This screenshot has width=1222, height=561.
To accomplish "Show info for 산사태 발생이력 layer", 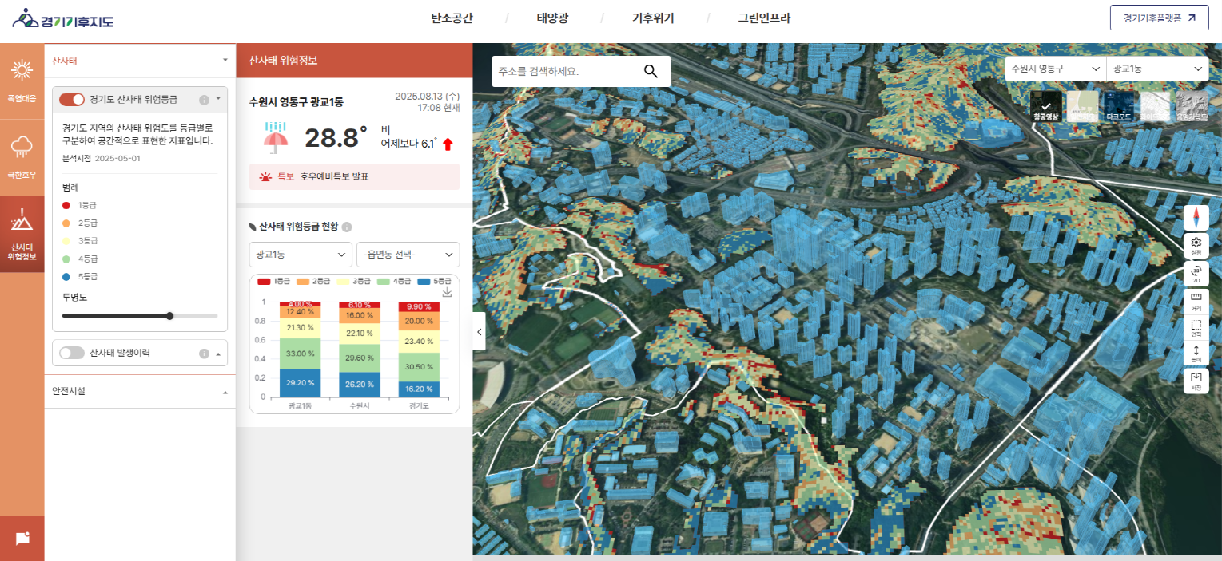I will click(x=204, y=353).
